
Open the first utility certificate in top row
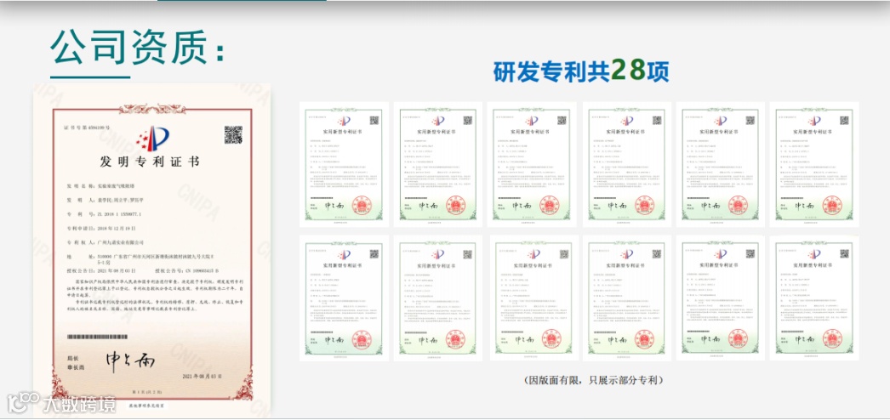pos(344,164)
